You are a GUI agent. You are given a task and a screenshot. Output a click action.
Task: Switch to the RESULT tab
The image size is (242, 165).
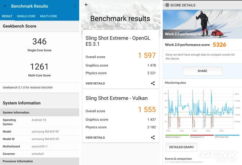(7, 16)
